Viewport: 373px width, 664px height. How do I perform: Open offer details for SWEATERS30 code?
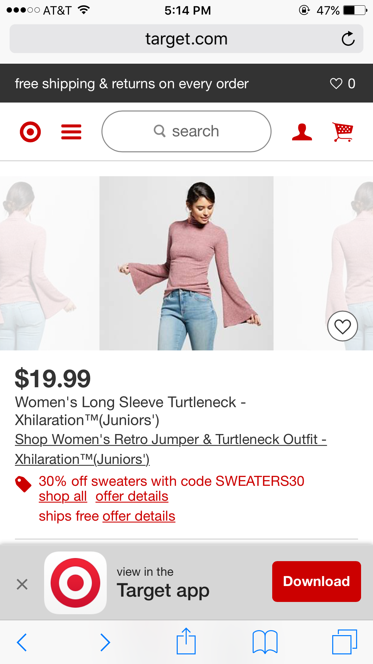click(132, 496)
